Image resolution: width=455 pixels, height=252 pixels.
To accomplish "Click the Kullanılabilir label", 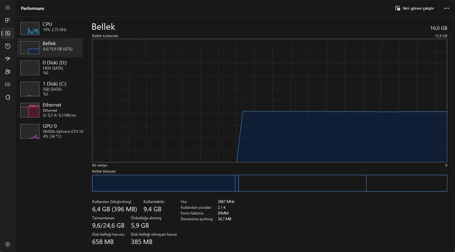I will tap(154, 202).
